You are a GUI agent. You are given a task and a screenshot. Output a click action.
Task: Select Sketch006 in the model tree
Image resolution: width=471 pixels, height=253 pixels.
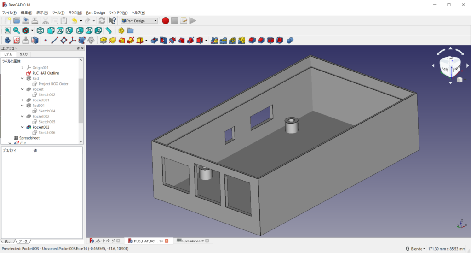click(46, 133)
